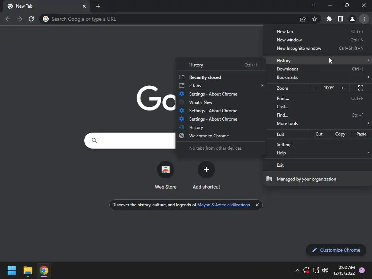This screenshot has height=279, width=372.
Task: Reopen the first Settings - About Chrome entry
Action: coord(221,94)
